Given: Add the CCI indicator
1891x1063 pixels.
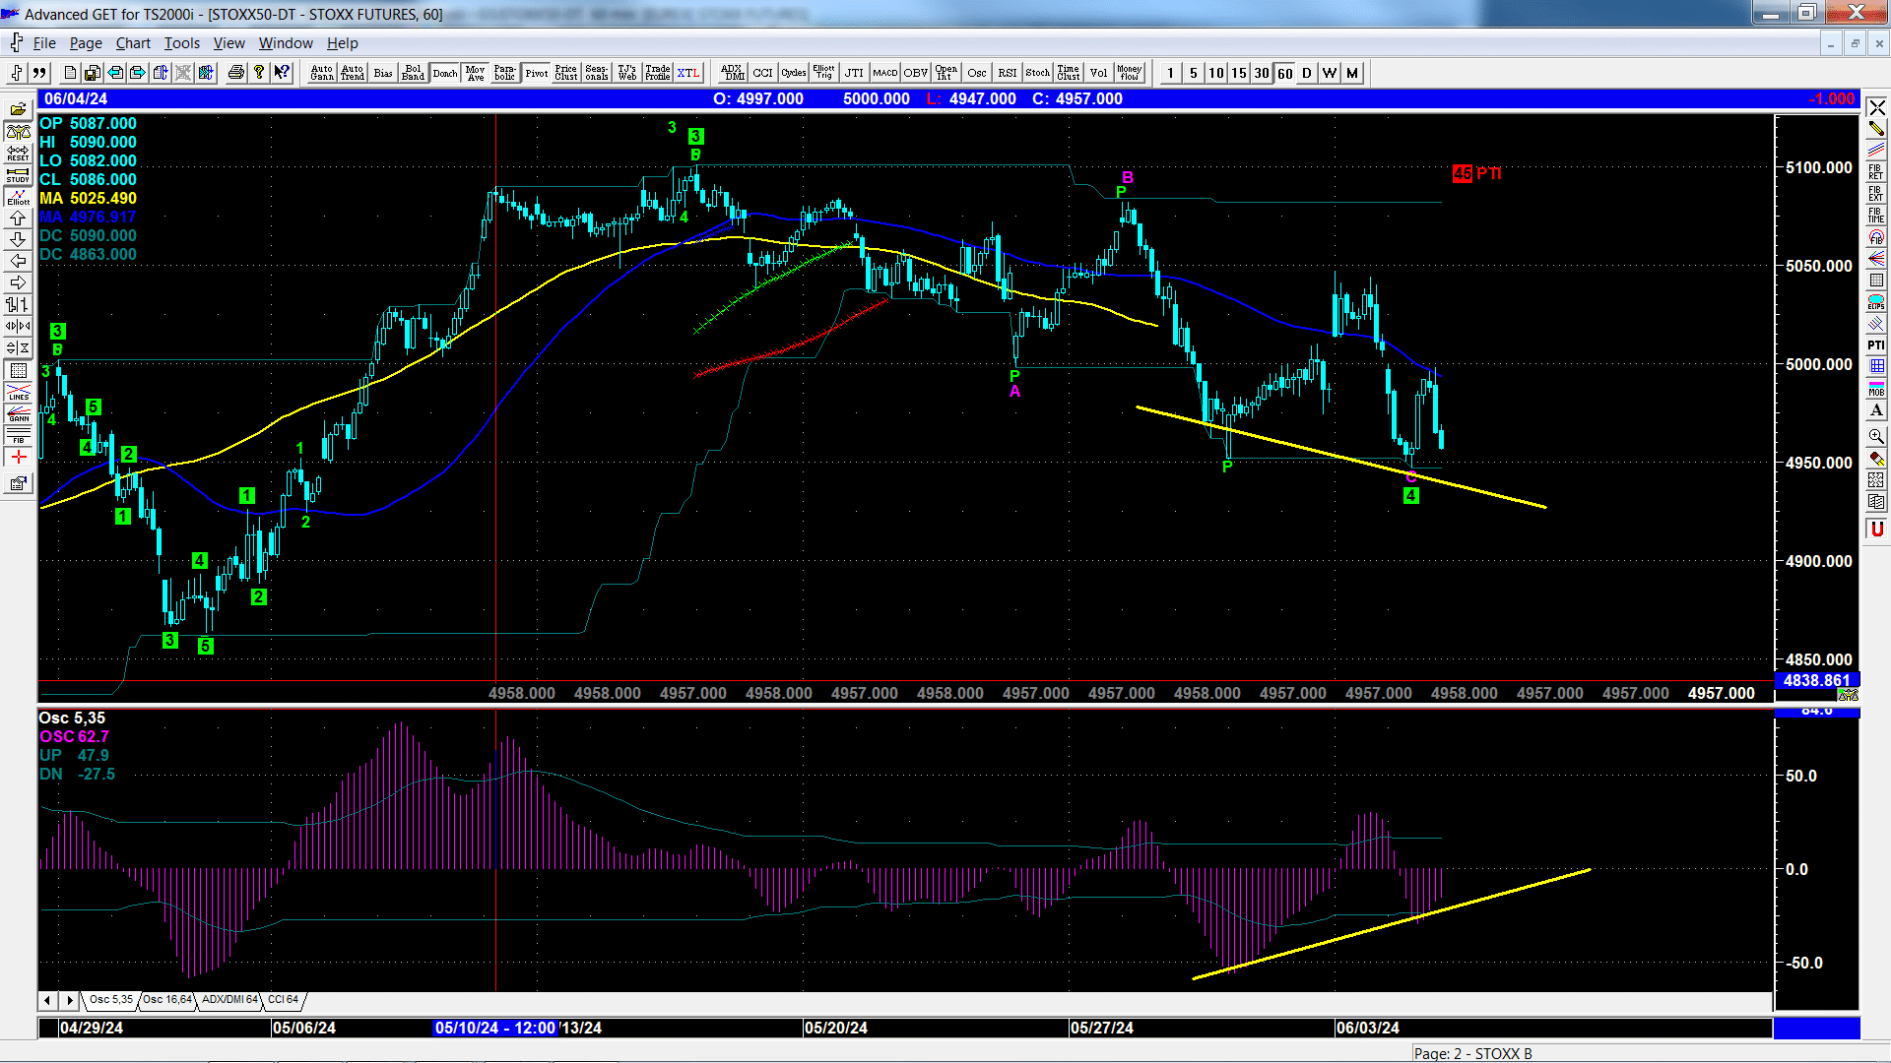Looking at the screenshot, I should [x=763, y=73].
